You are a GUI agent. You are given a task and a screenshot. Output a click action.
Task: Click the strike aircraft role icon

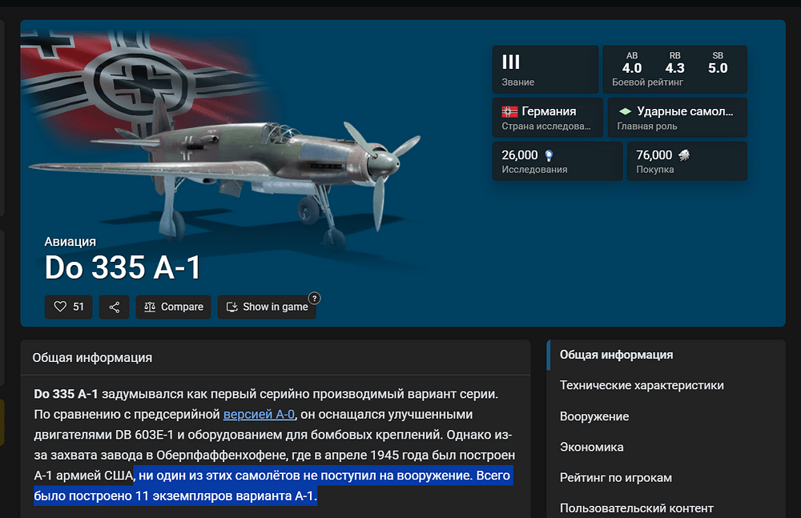coord(625,111)
